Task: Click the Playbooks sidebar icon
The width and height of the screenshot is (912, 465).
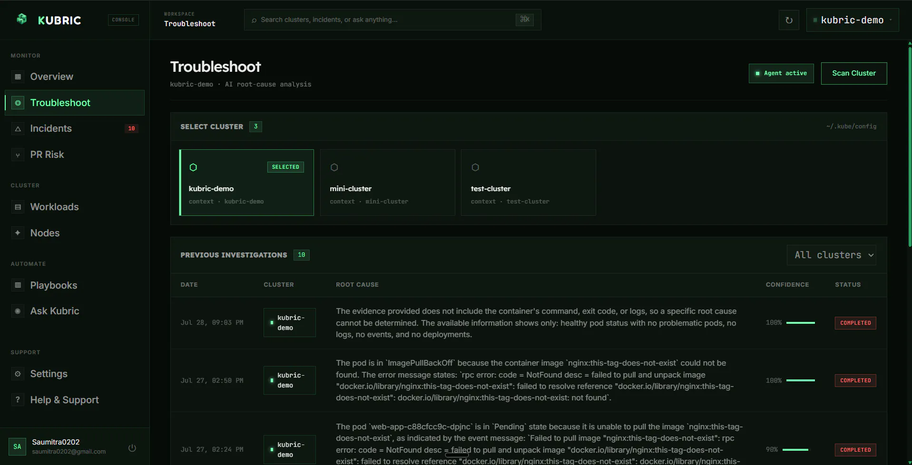Action: [x=18, y=285]
